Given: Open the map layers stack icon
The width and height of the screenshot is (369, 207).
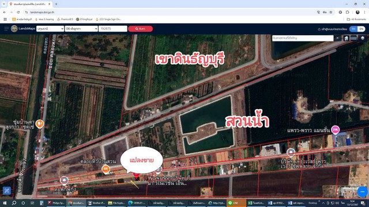Looking at the screenshot, I should pos(363,38).
